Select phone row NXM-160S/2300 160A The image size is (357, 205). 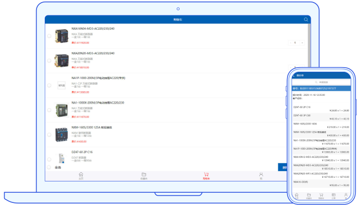click(321, 126)
